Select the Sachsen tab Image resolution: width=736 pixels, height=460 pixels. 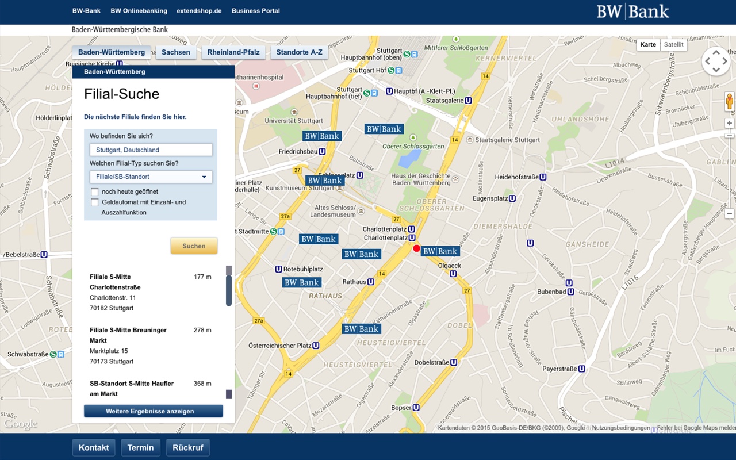tap(176, 52)
